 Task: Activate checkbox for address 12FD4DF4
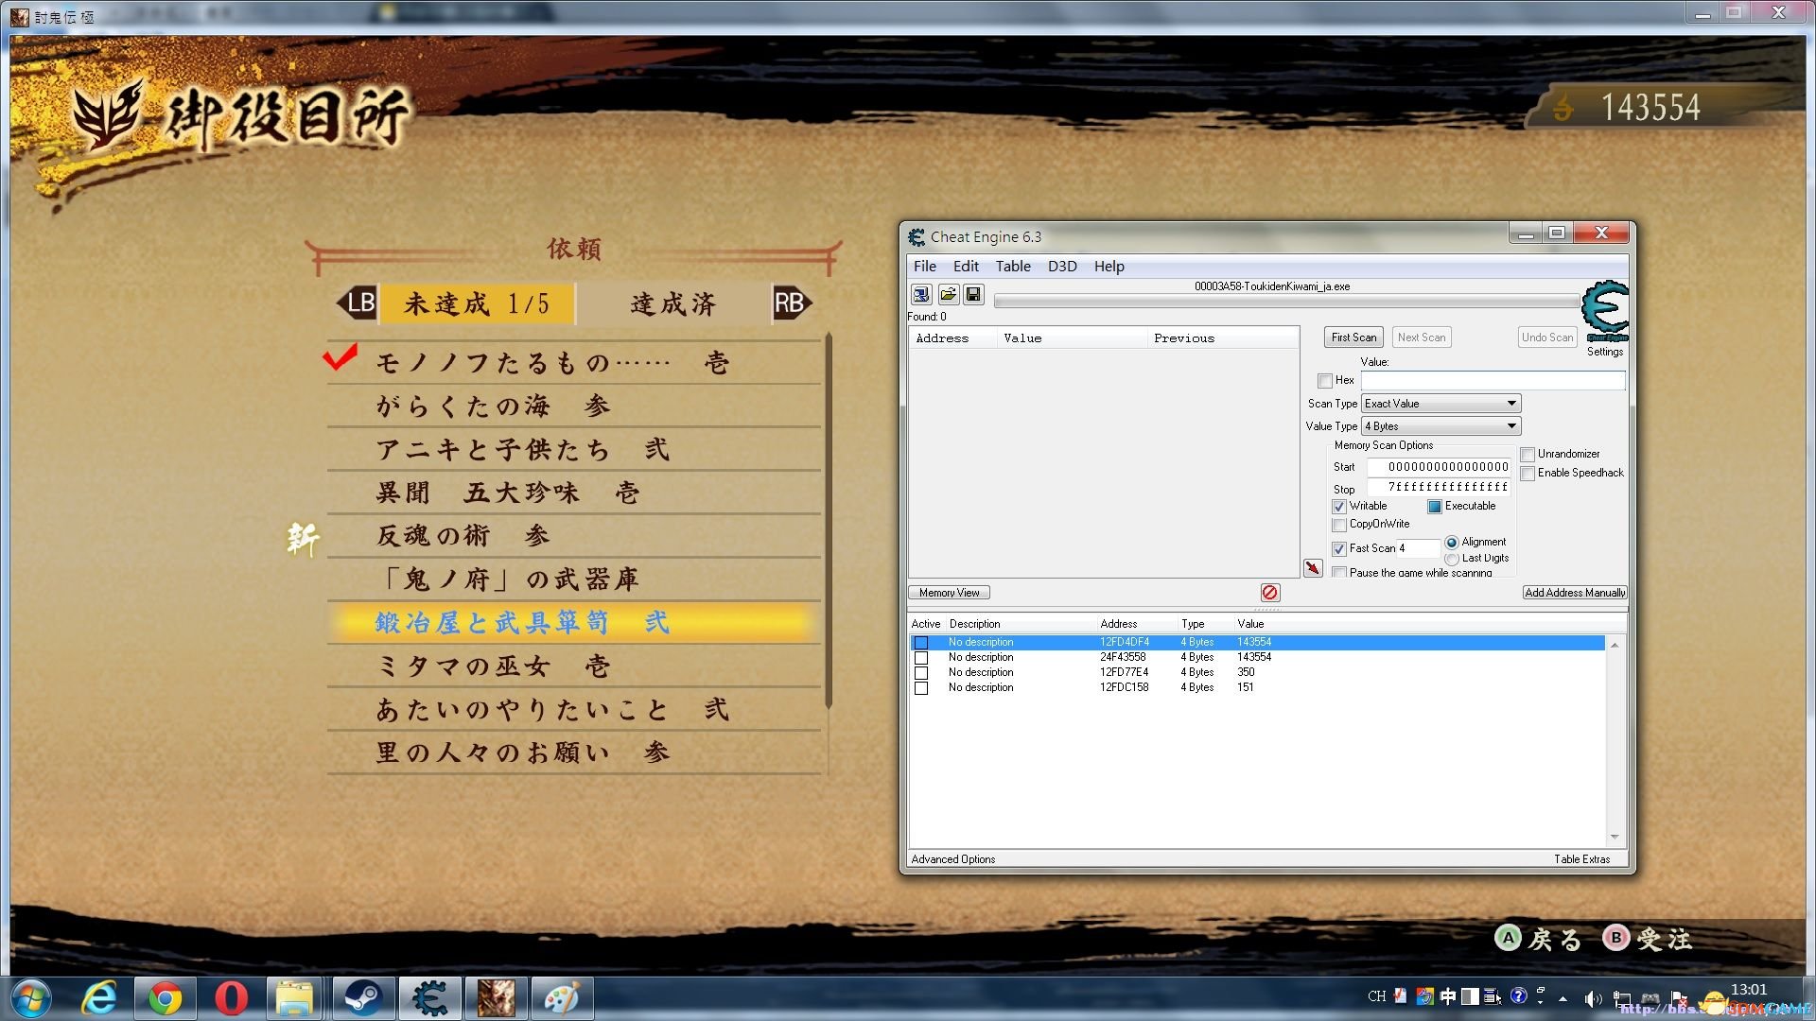point(921,643)
